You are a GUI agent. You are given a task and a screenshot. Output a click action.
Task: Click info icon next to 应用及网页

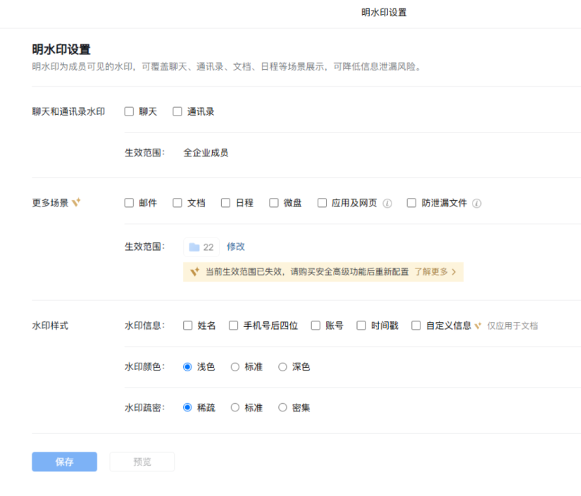387,203
